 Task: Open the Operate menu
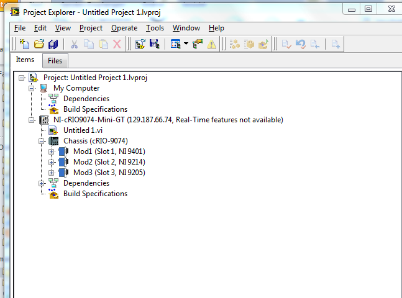(x=124, y=28)
